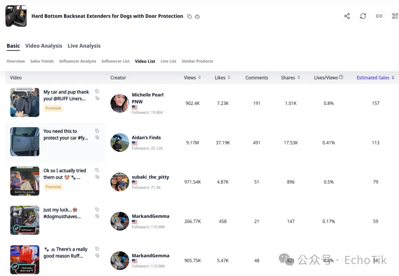Open thumbnail of 'You need this to' video
Viewport: 399px width, 276px height.
25,142
